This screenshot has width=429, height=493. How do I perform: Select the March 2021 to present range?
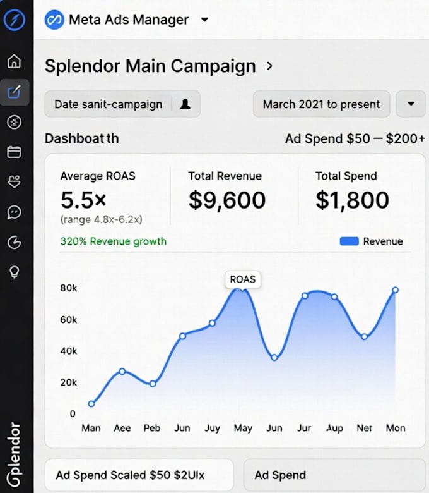(x=321, y=104)
